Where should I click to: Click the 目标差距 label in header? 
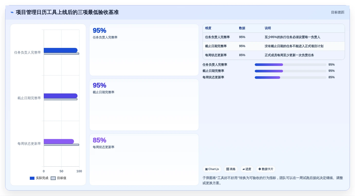tap(338, 12)
